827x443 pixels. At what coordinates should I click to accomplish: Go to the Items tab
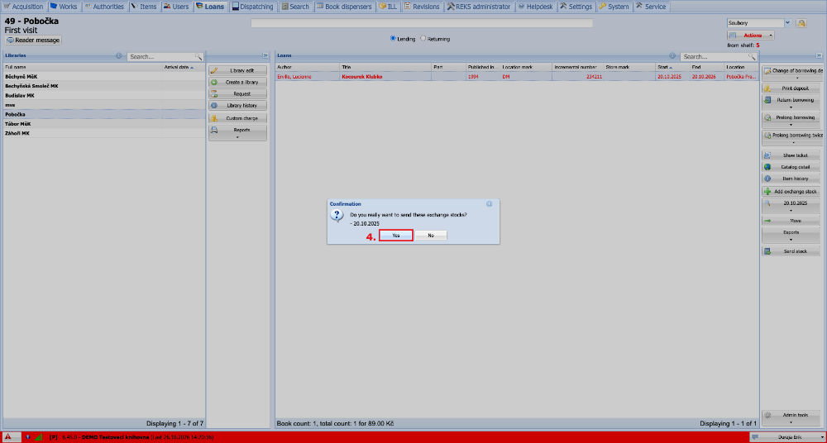(144, 7)
